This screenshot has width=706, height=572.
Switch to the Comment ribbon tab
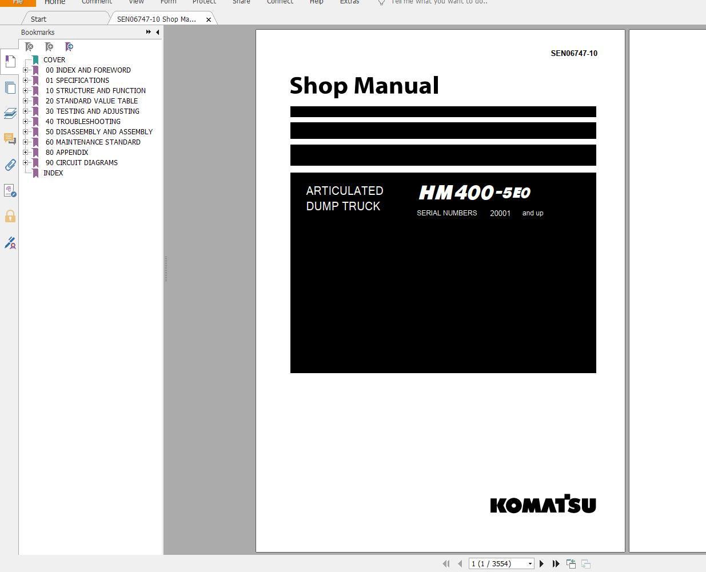[97, 2]
